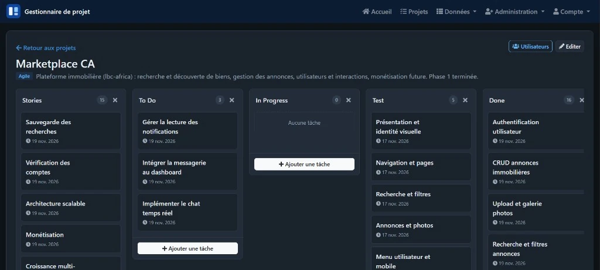This screenshot has width=600, height=270.
Task: Open the Upload et galerie photos card
Action: (536, 212)
